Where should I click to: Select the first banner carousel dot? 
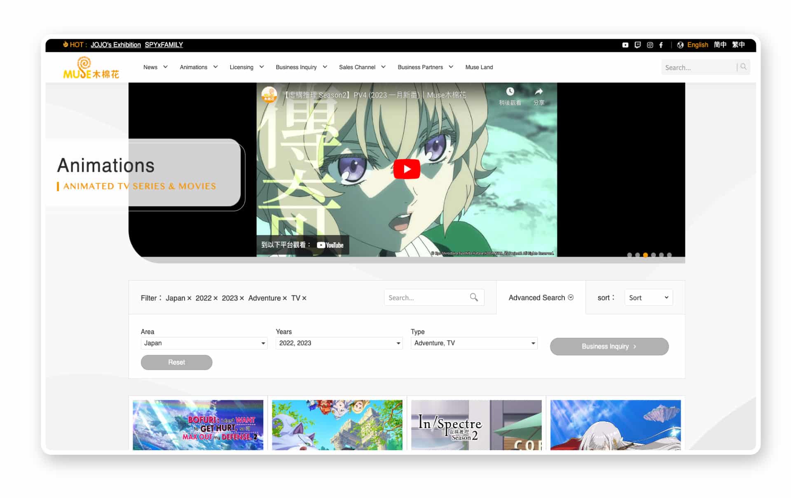tap(630, 255)
